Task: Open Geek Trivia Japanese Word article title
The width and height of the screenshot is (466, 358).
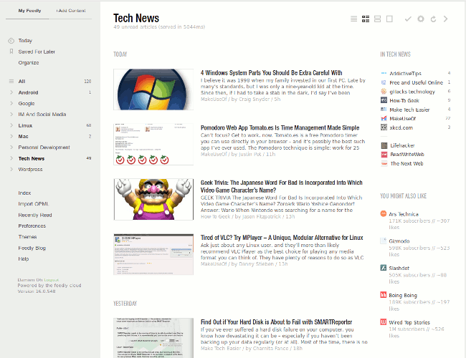Action: pyautogui.click(x=282, y=186)
